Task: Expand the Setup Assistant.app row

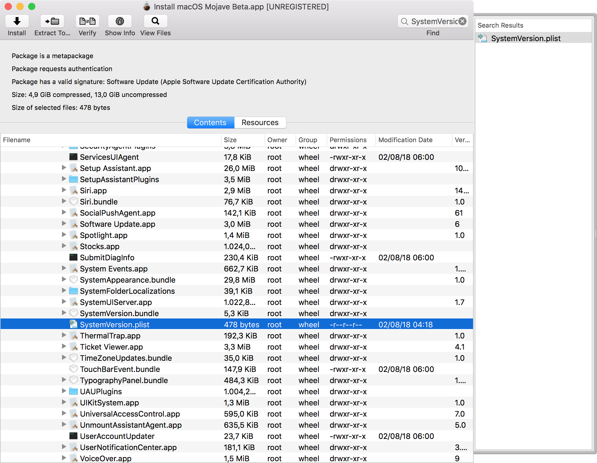Action: click(64, 168)
